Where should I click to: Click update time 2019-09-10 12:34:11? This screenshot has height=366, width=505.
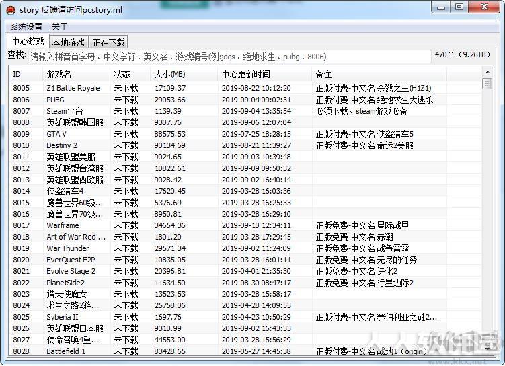[x=256, y=225]
